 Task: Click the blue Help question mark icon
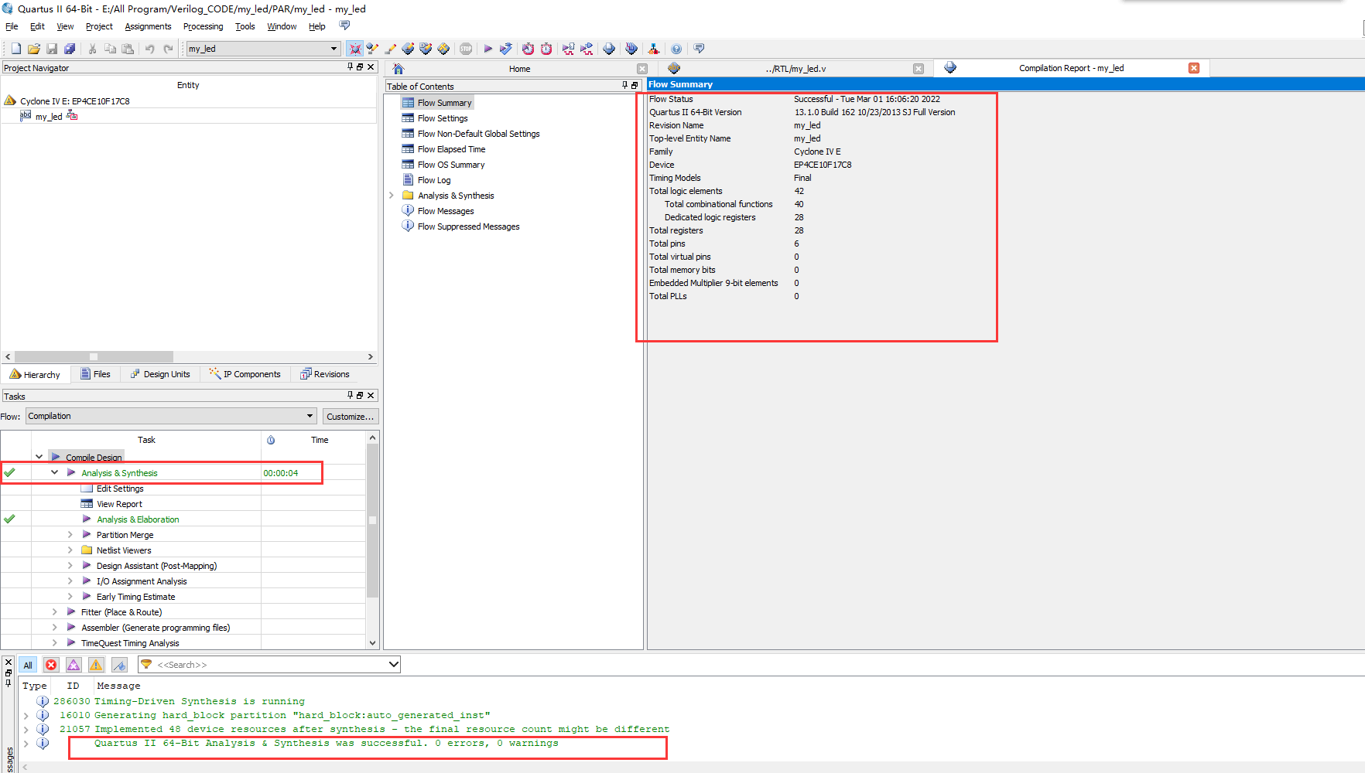pyautogui.click(x=676, y=49)
